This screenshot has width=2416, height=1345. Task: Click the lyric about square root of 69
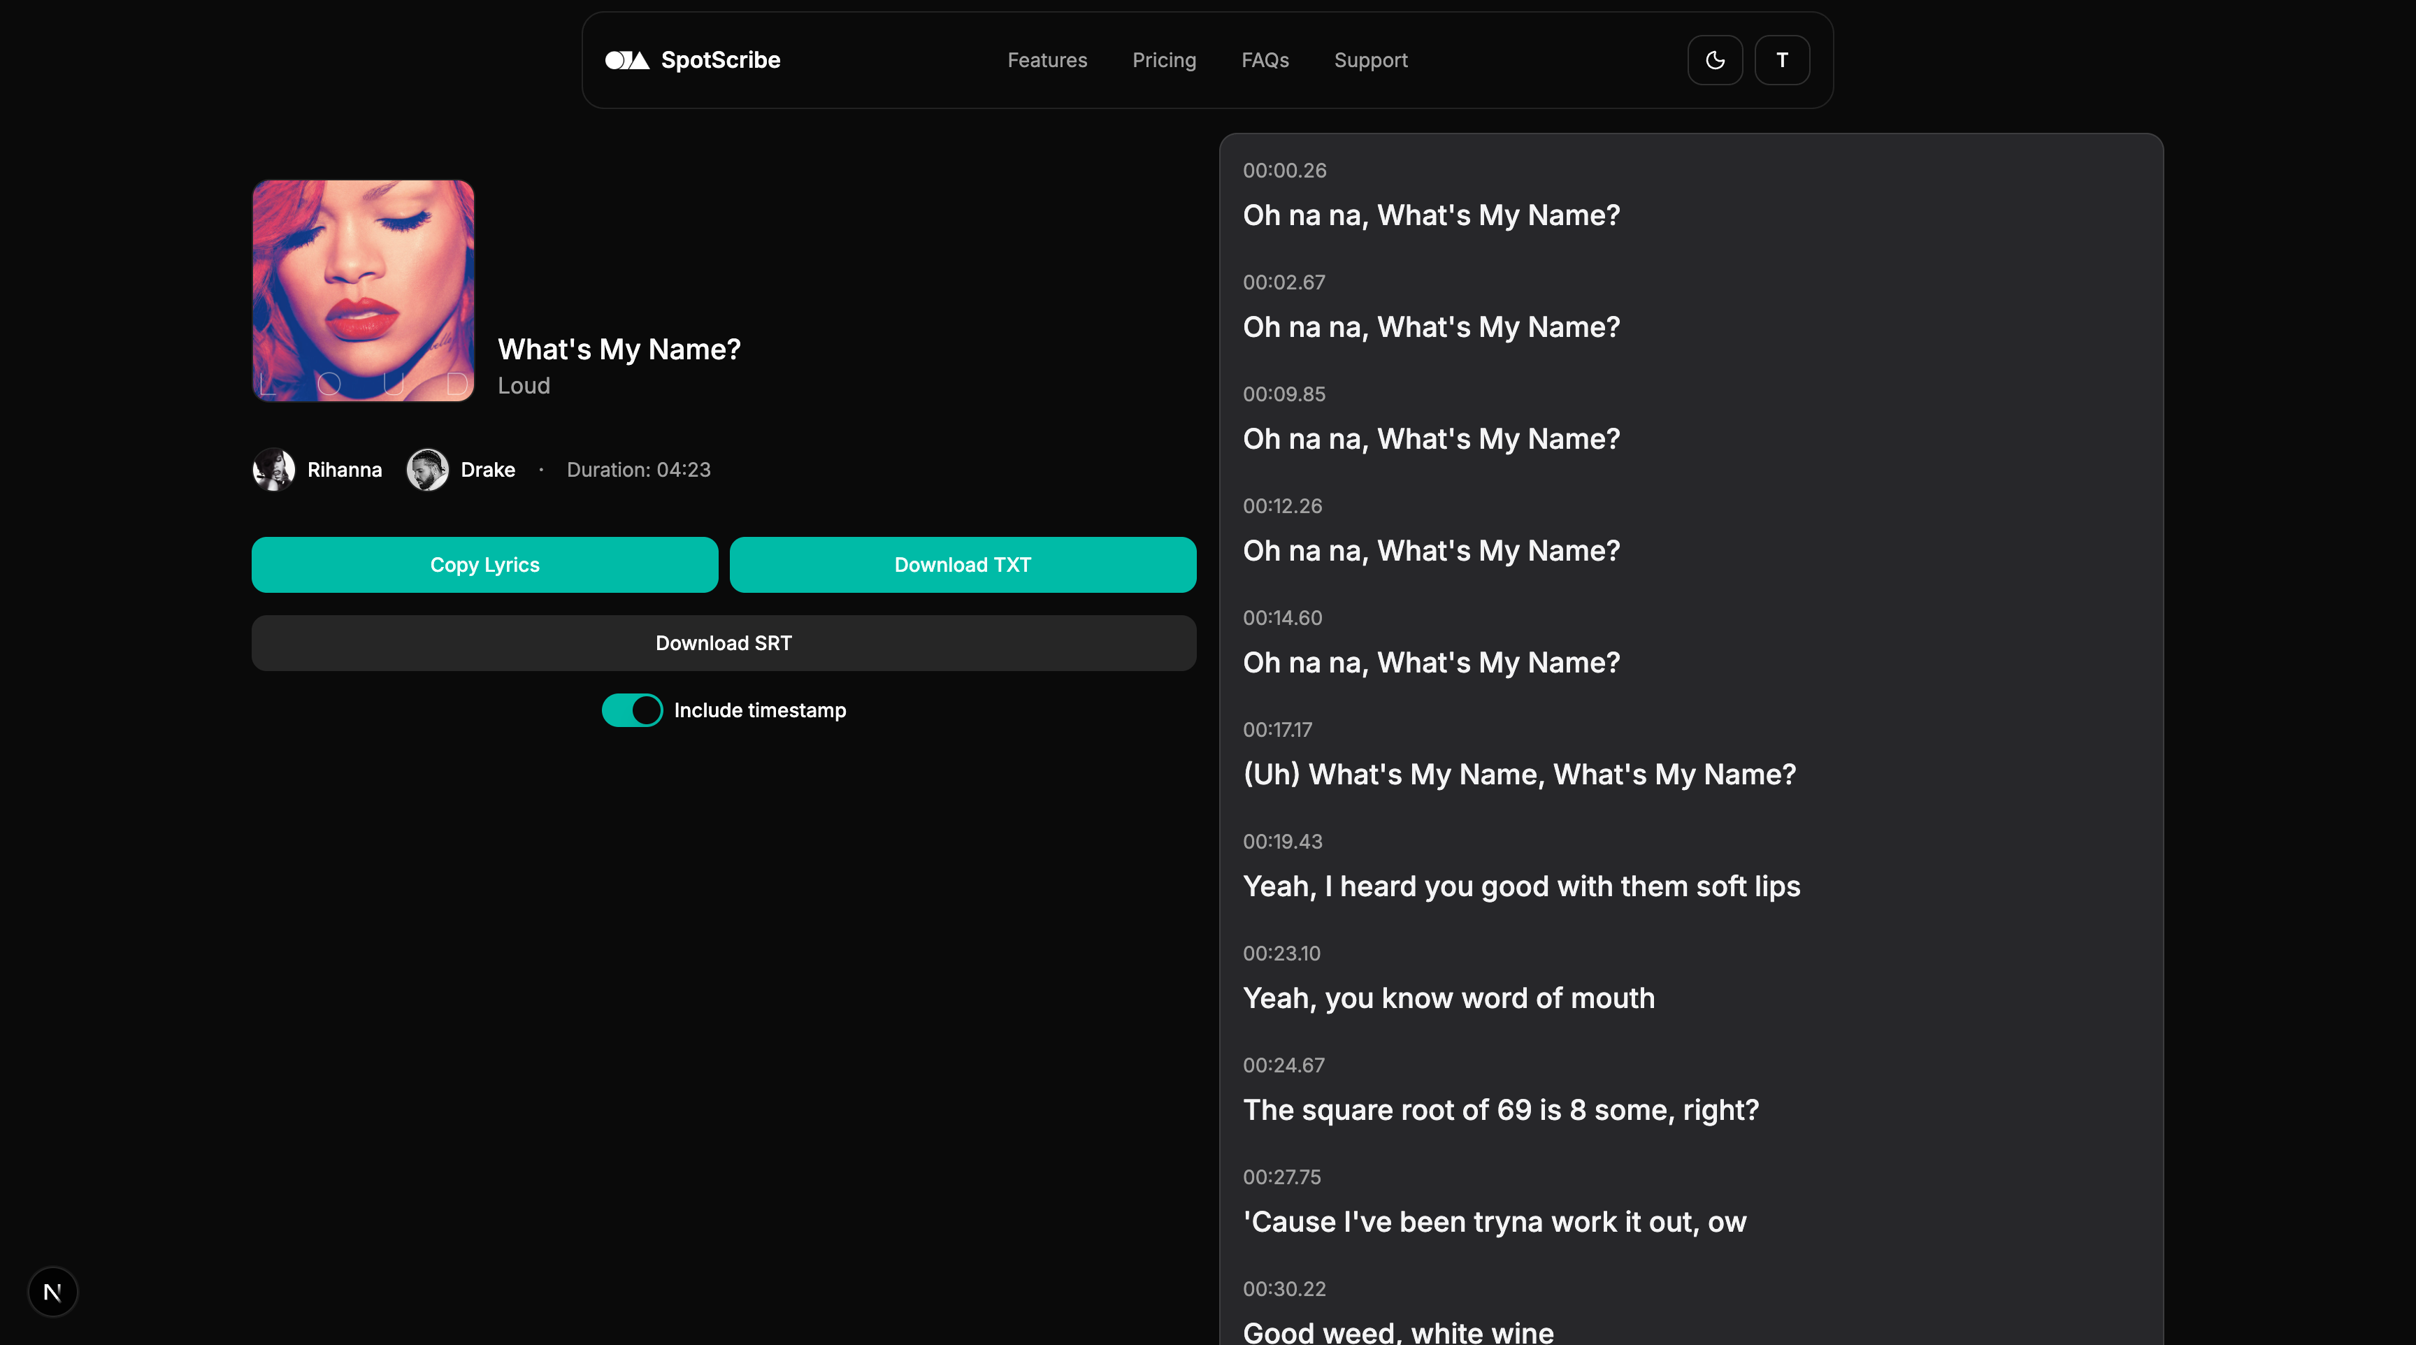click(1500, 1109)
